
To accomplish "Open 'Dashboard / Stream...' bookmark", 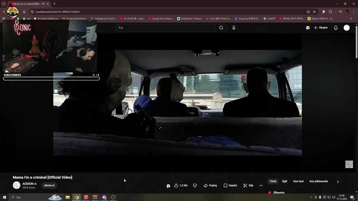I will tap(190, 19).
